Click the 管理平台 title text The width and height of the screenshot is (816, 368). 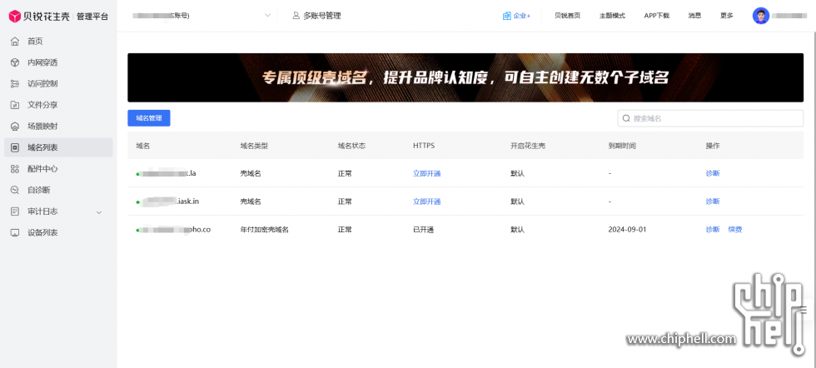point(92,16)
